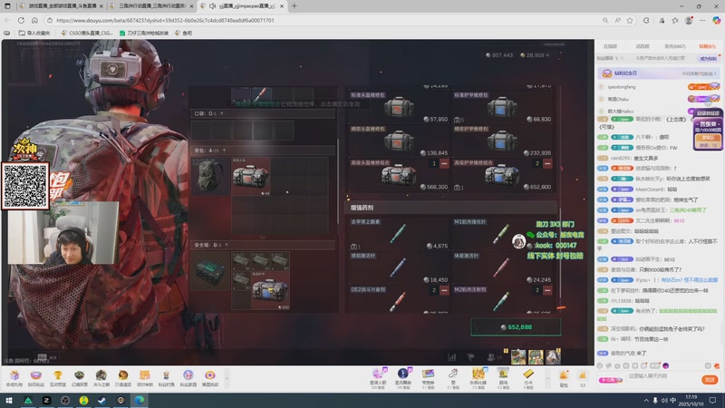Open the taskbar volume control

(x=664, y=401)
